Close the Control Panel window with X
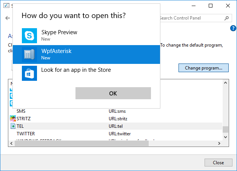Image resolution: width=237 pixels, height=171 pixels. click(x=228, y=6)
